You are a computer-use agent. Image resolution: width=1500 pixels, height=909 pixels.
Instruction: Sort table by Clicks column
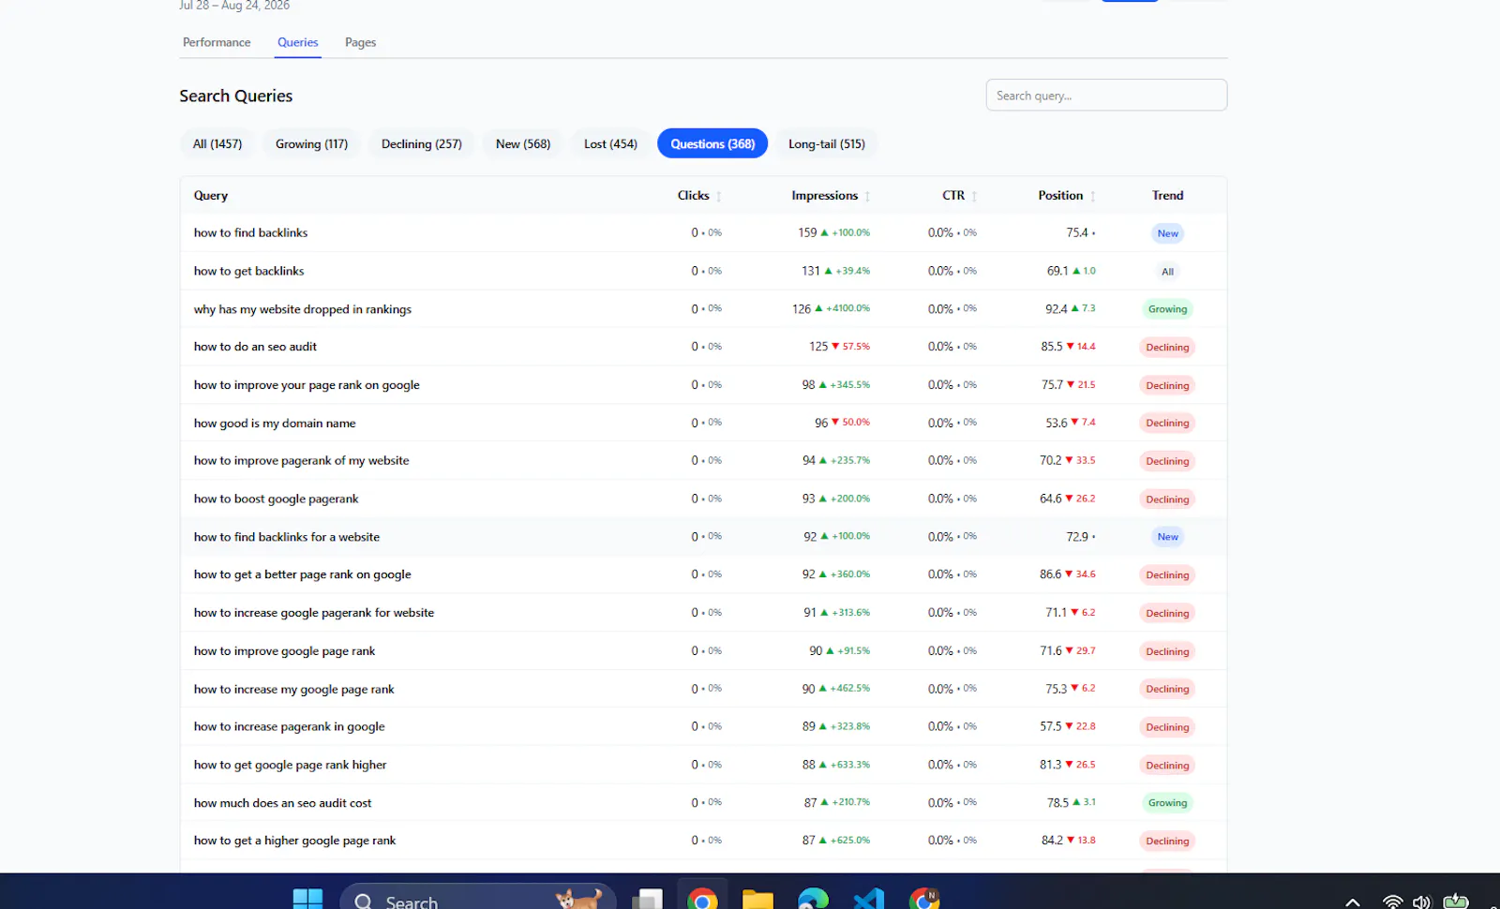click(699, 195)
